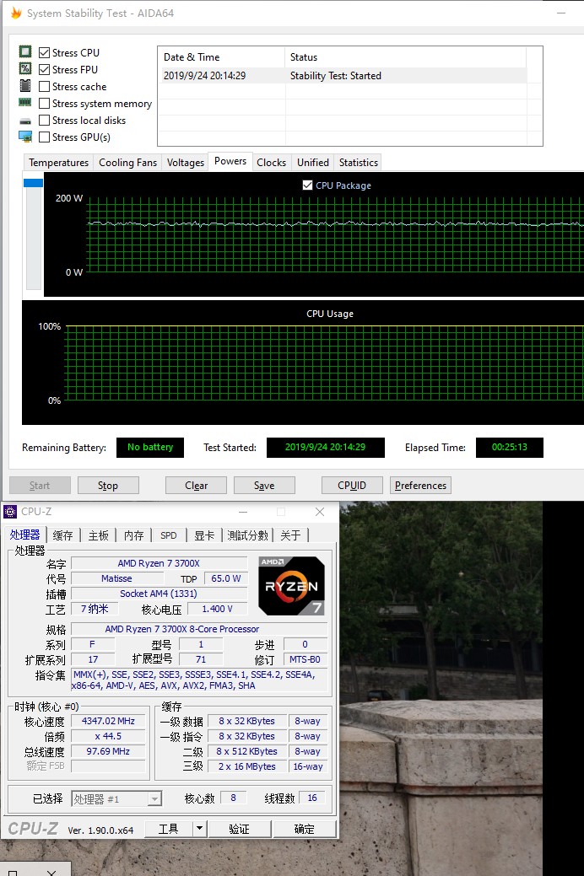Open the 显卡 tab in CPU-Z

coord(204,535)
